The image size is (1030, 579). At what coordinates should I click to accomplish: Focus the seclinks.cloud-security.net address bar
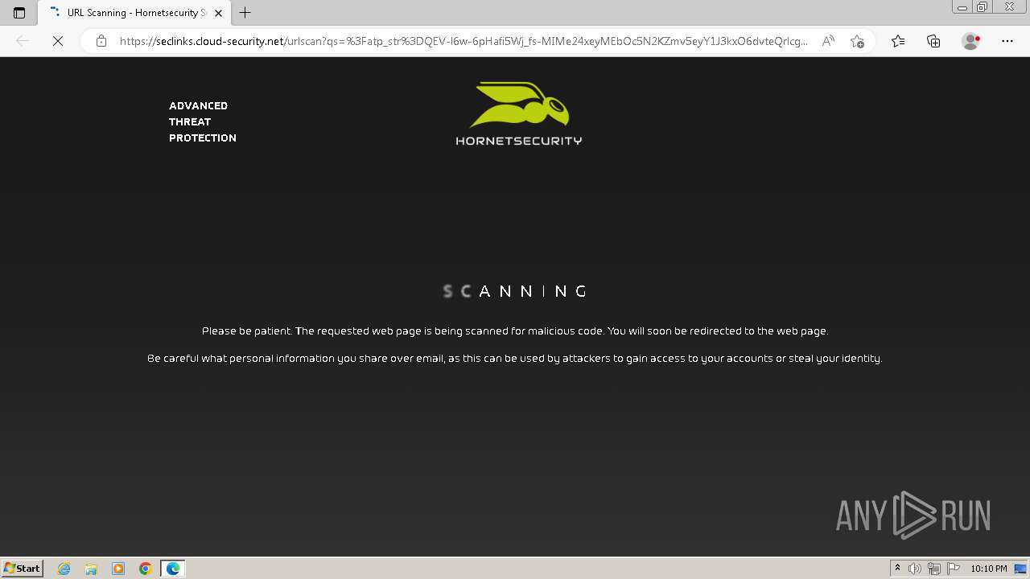[x=463, y=41]
